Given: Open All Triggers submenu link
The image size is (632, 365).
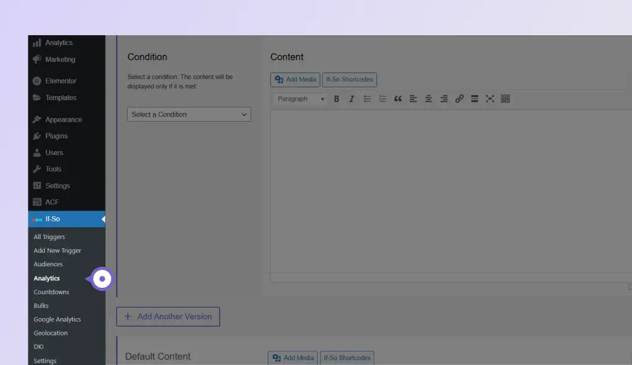Looking at the screenshot, I should (x=49, y=237).
